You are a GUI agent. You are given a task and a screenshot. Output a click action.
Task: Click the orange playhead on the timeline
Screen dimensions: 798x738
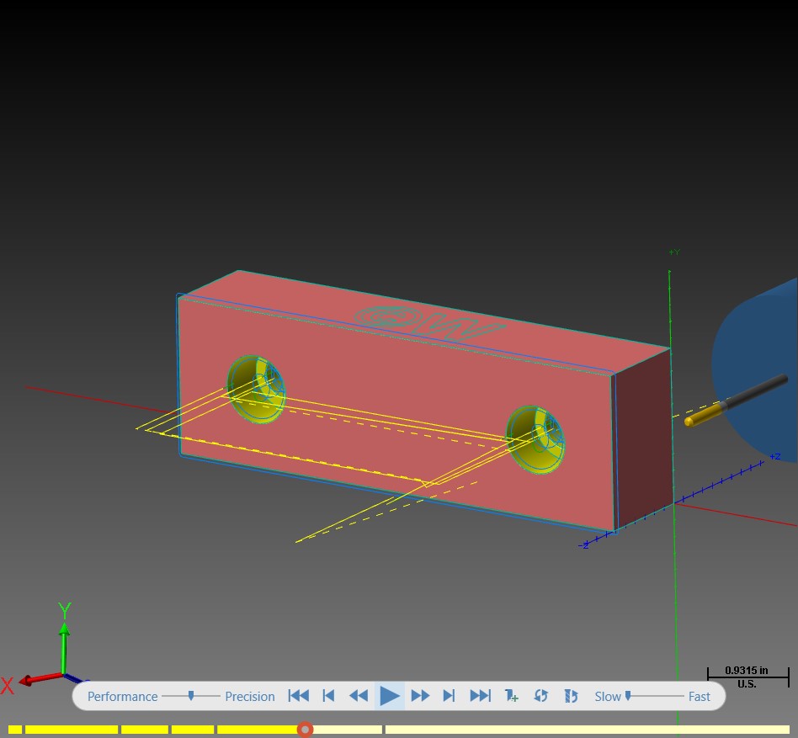[x=305, y=730]
